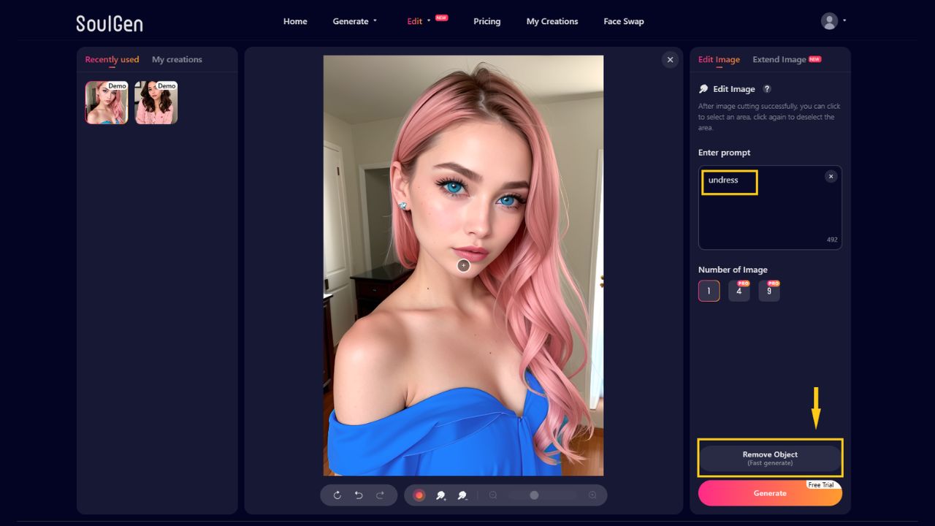Adjust the brush size slider
Image resolution: width=935 pixels, height=526 pixels.
(x=534, y=495)
